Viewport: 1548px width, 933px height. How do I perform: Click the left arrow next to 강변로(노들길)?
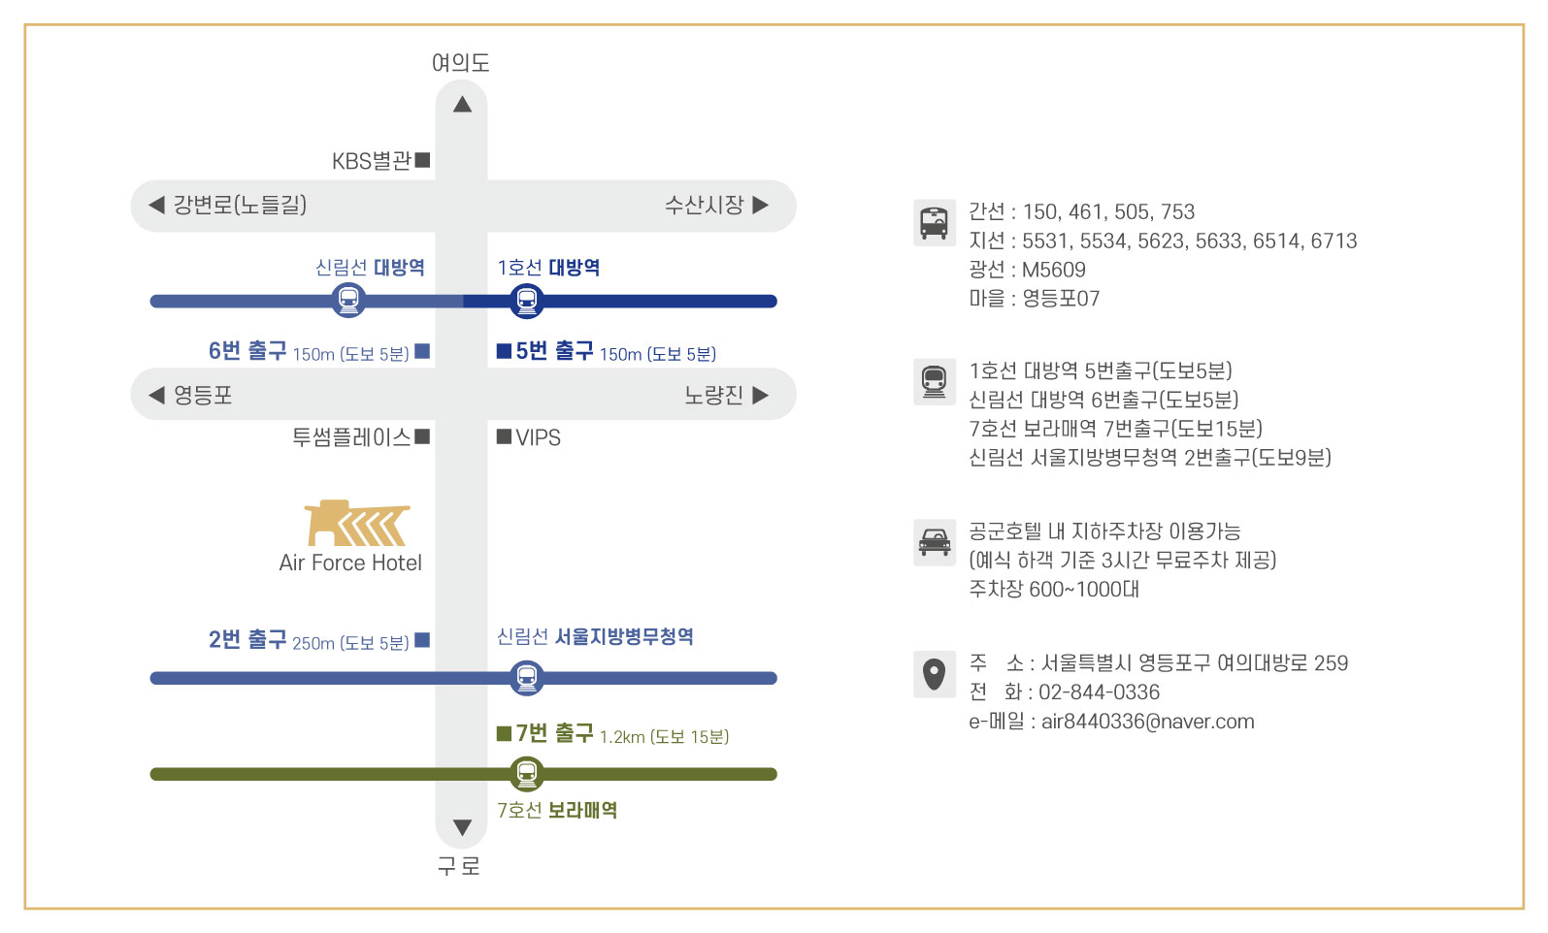click(x=156, y=205)
